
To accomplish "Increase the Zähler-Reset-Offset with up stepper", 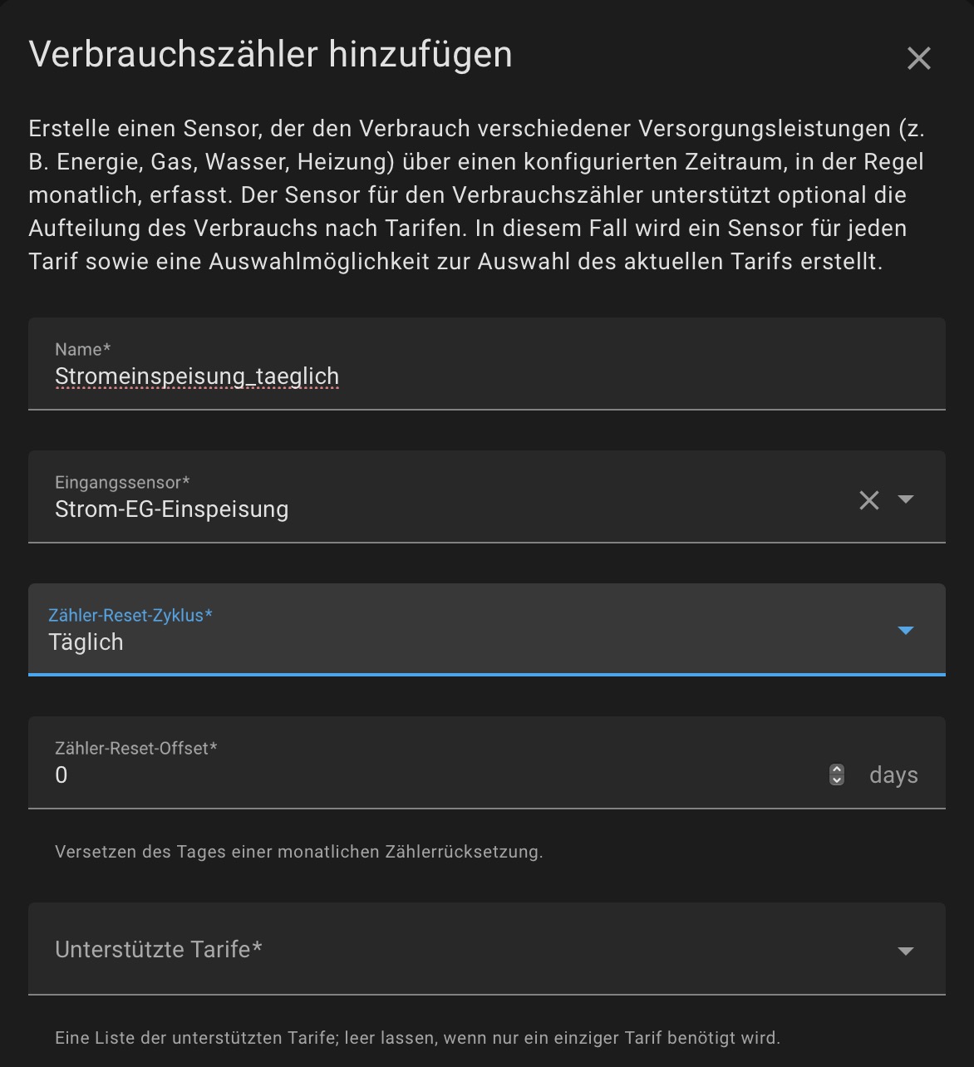I will (837, 770).
